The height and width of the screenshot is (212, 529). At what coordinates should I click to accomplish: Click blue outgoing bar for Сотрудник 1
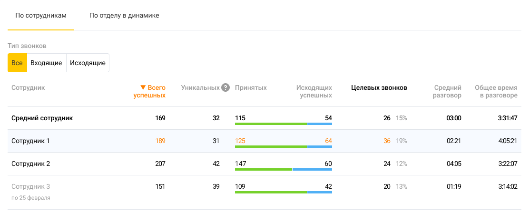[x=320, y=146]
